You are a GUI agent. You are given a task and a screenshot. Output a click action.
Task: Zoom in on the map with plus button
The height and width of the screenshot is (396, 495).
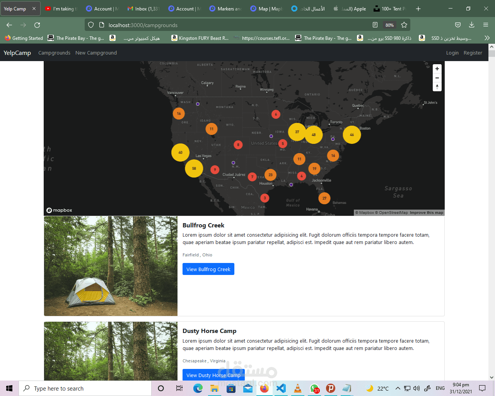(437, 69)
